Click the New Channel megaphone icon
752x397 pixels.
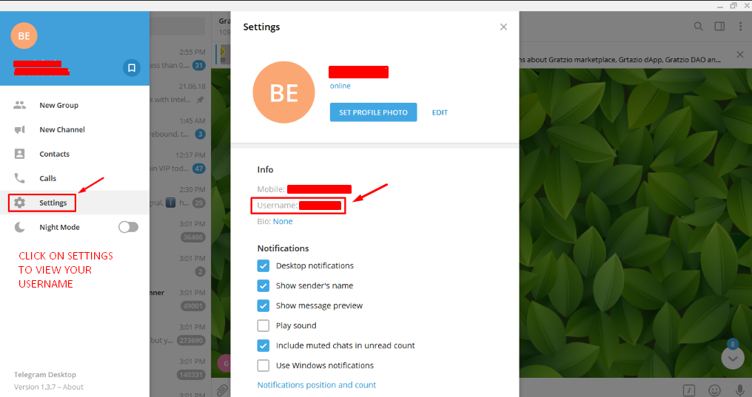[x=20, y=130]
